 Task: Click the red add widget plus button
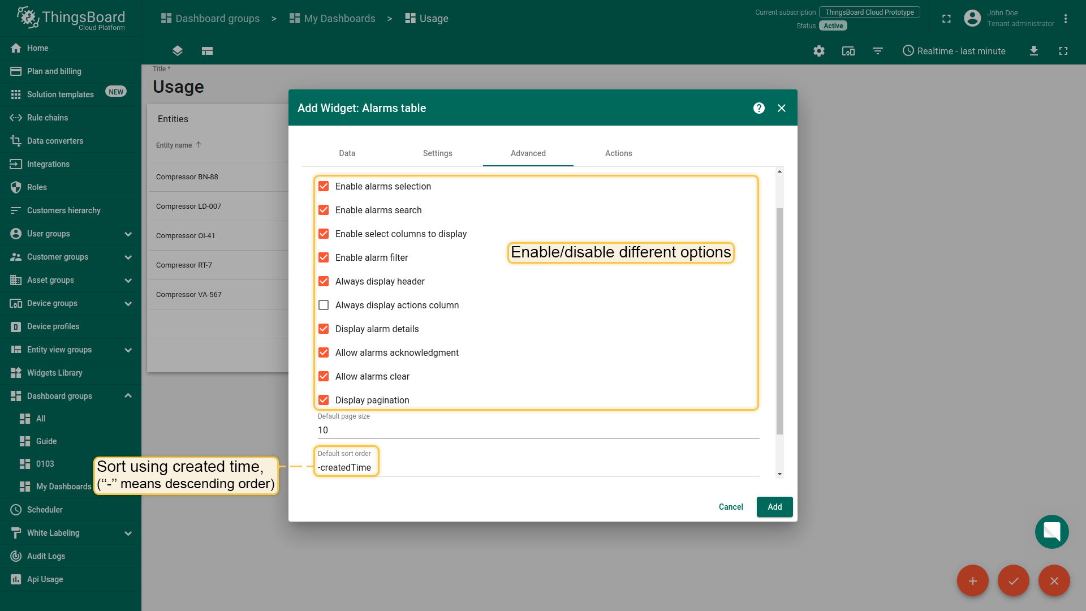(x=972, y=581)
